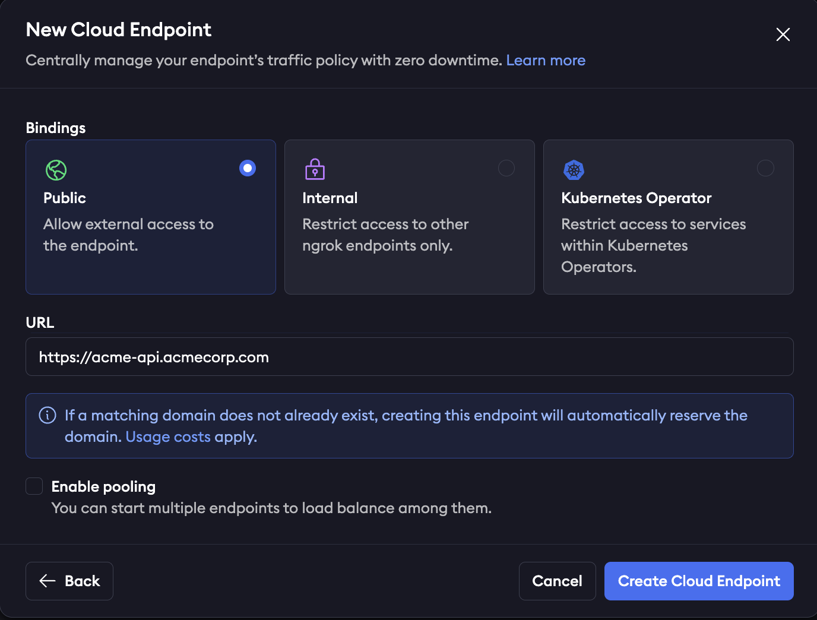The width and height of the screenshot is (817, 620).
Task: Click inside the URL input field
Action: (x=410, y=356)
